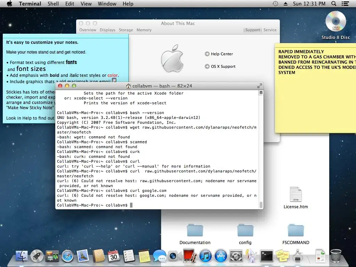Open System Information chip icon in Dock
Image resolution: width=356 pixels, height=267 pixels.
pos(298,256)
